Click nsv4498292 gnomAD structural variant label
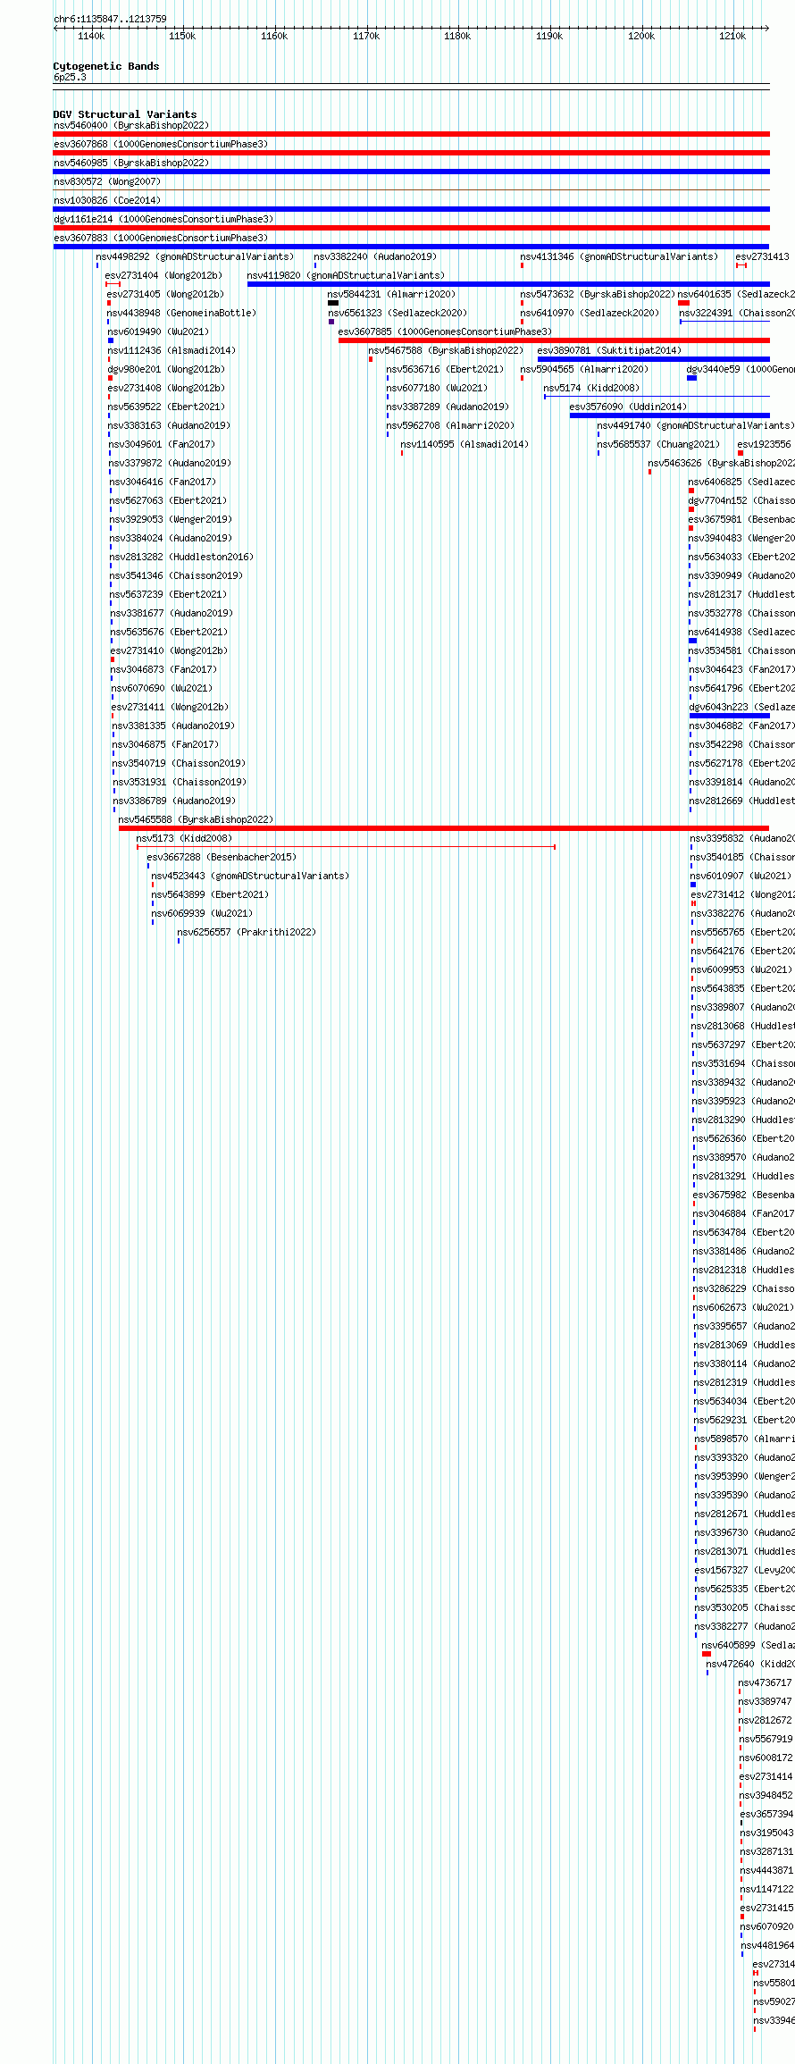Viewport: 795px width, 2064px height. tap(195, 256)
